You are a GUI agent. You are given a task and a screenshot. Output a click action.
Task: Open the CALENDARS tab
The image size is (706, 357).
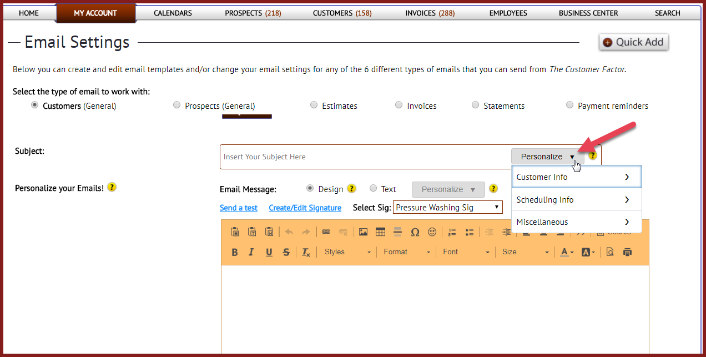click(173, 13)
